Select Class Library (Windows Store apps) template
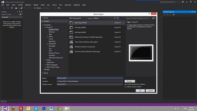This screenshot has height=111, width=197. [x=97, y=42]
